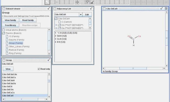Select Cds-OdCdsOs in the group list

(9, 83)
